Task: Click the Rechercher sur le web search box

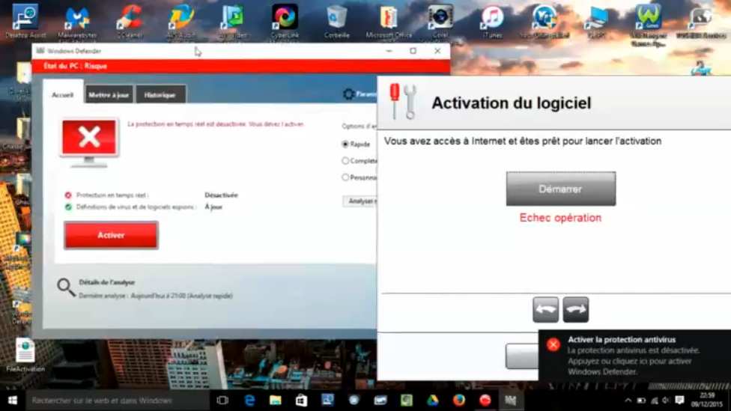Action: [118, 401]
